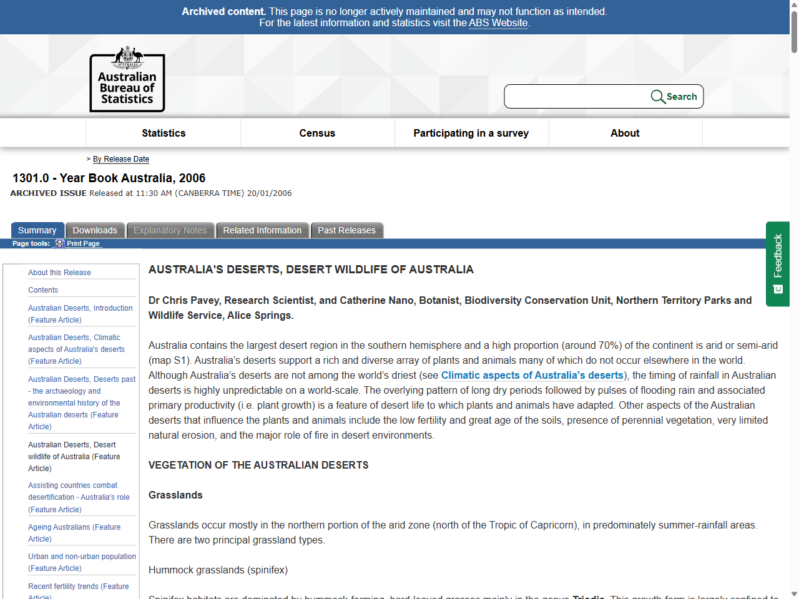The image size is (799, 599).
Task: Open Contents in the sidebar
Action: click(42, 290)
